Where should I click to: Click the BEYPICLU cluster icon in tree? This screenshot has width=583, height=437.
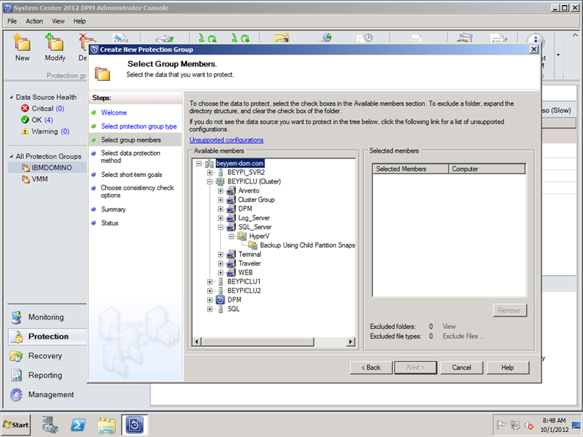[220, 181]
